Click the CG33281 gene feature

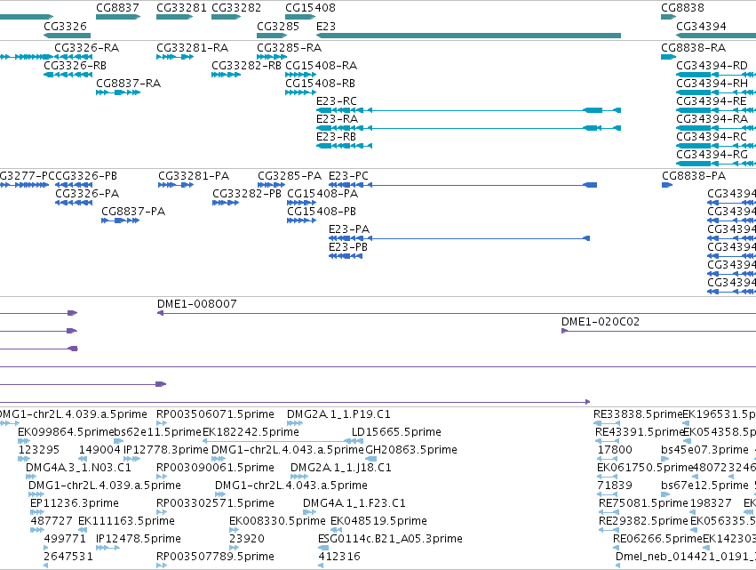[174, 17]
